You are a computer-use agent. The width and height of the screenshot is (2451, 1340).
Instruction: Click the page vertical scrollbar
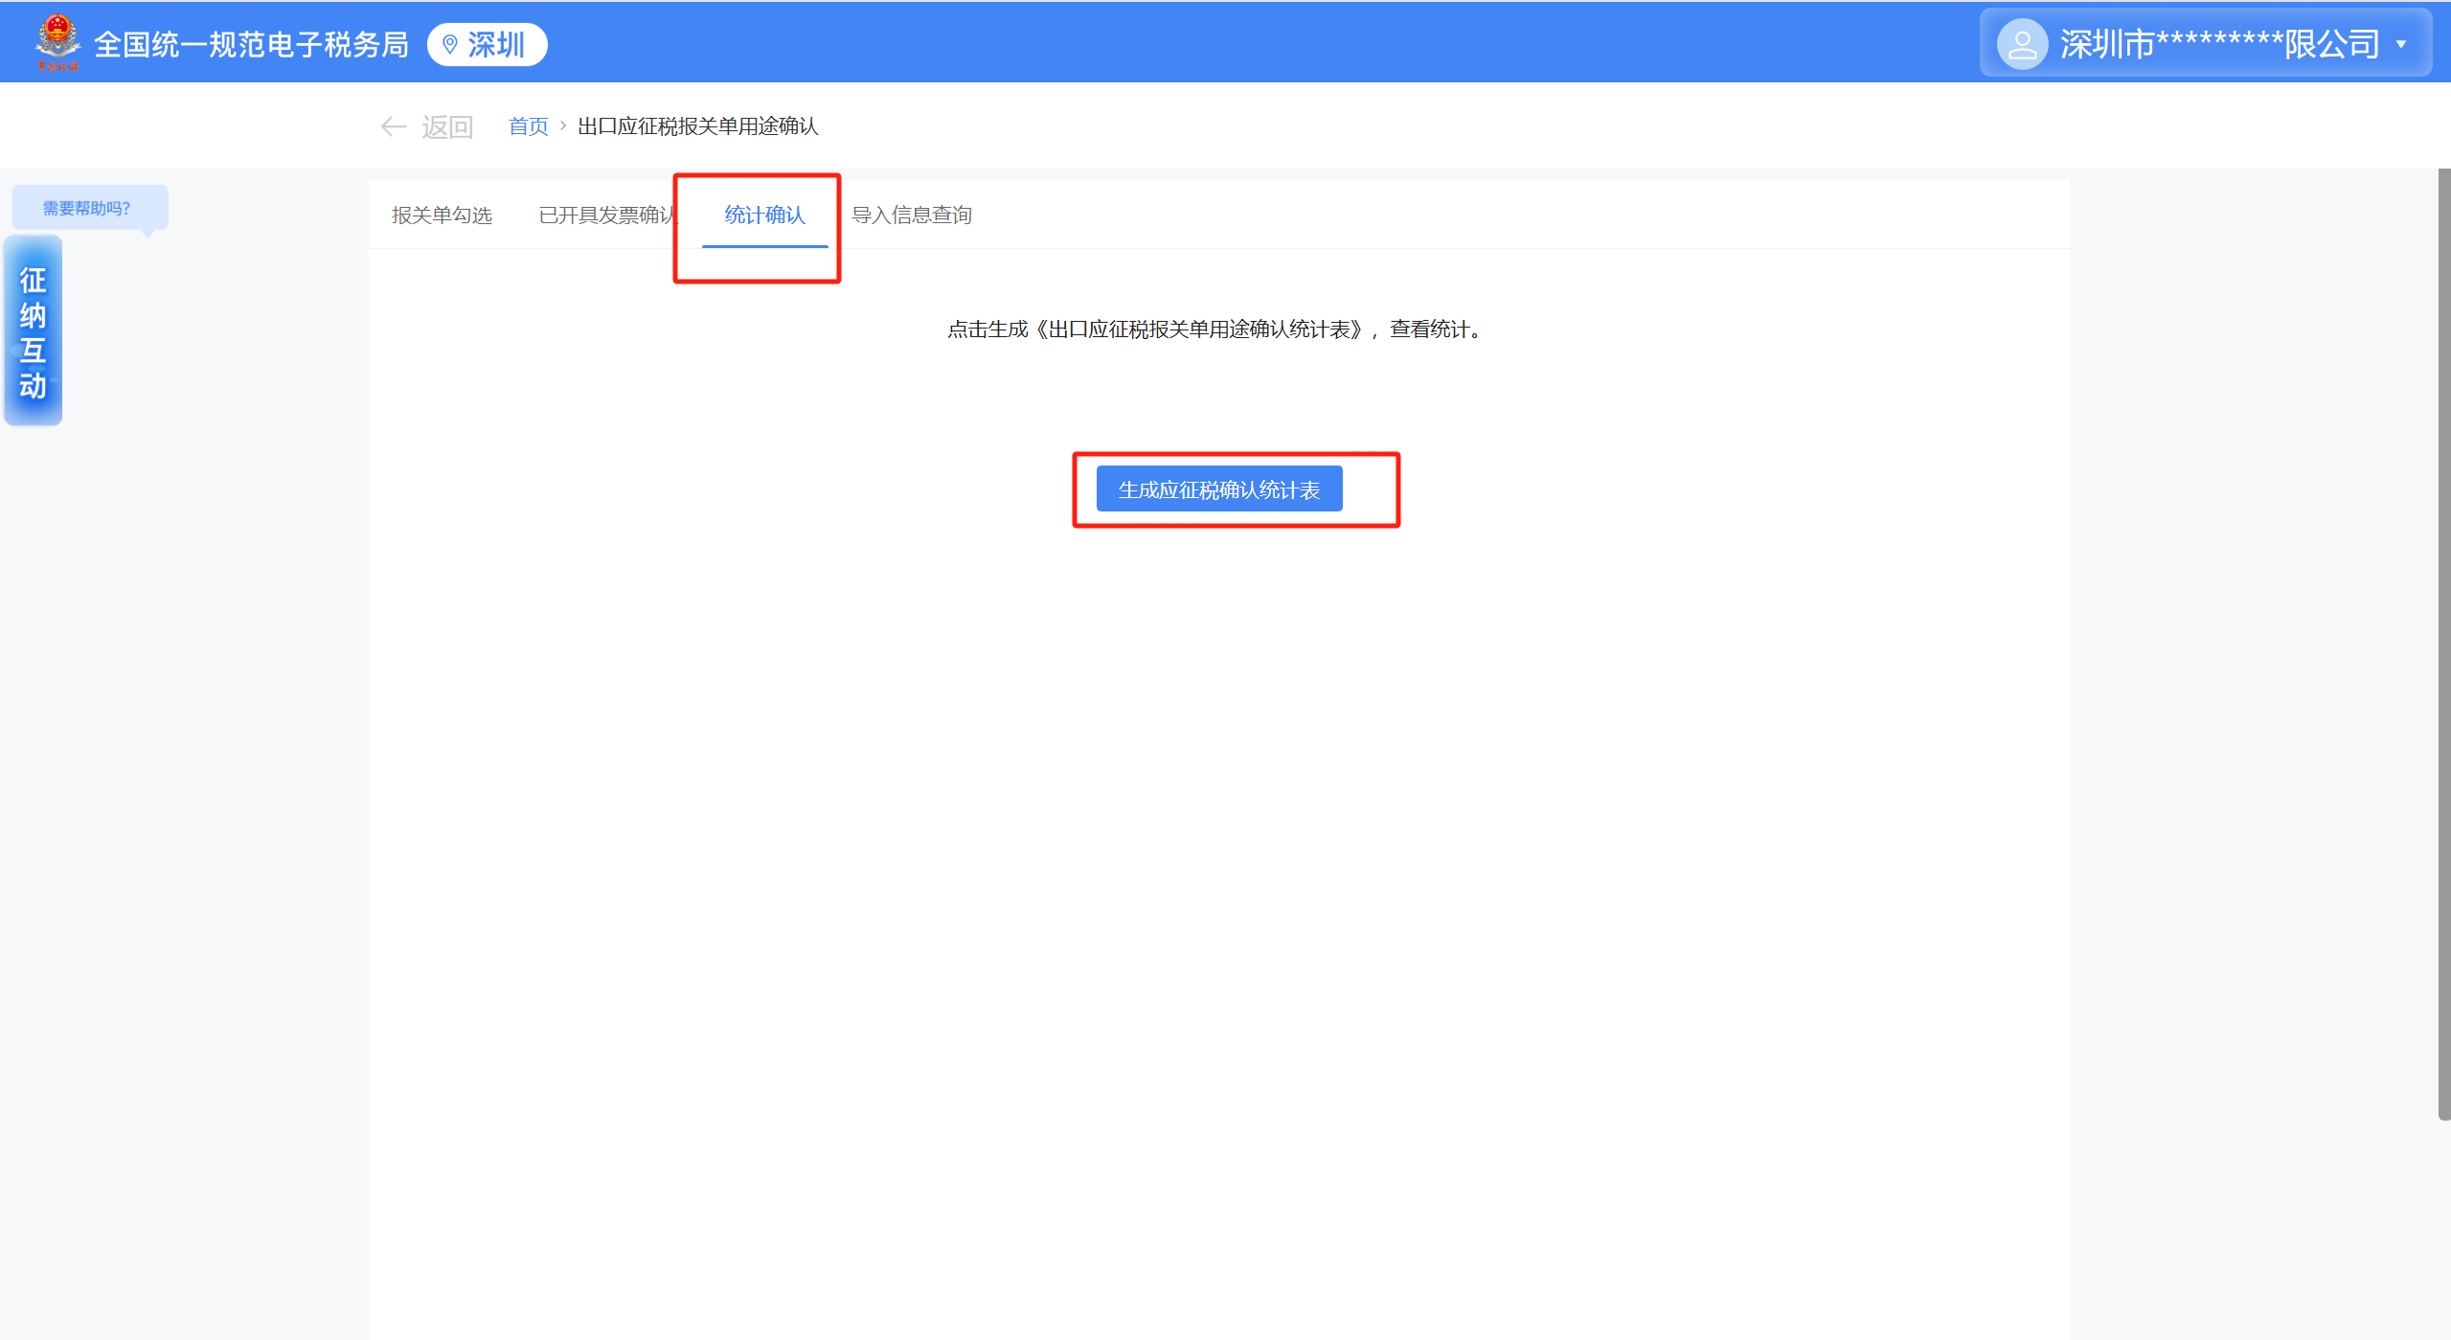point(2443,644)
